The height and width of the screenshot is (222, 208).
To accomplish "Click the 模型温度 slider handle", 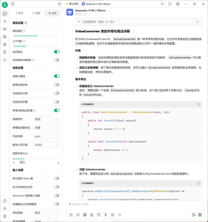I will (36, 36).
